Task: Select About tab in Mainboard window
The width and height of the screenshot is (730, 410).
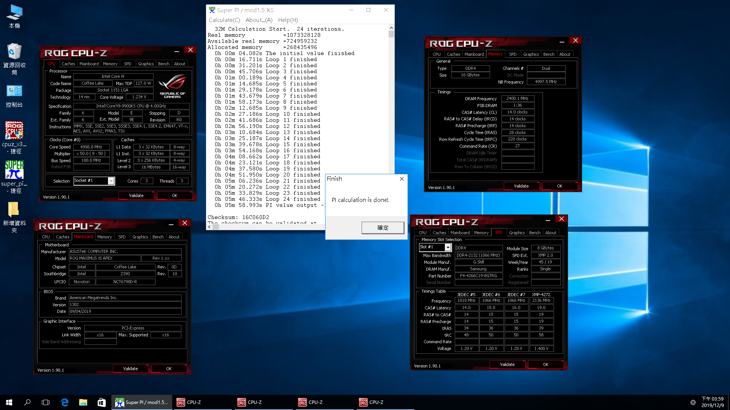Action: (x=174, y=237)
